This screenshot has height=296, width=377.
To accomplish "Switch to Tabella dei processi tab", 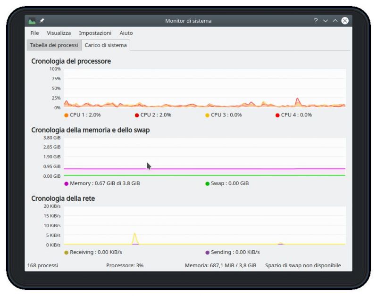I will [x=54, y=45].
